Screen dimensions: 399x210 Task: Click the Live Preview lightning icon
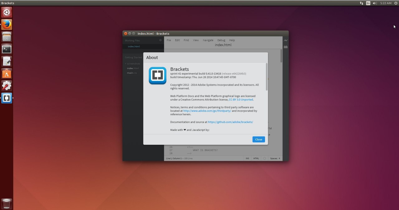286,41
